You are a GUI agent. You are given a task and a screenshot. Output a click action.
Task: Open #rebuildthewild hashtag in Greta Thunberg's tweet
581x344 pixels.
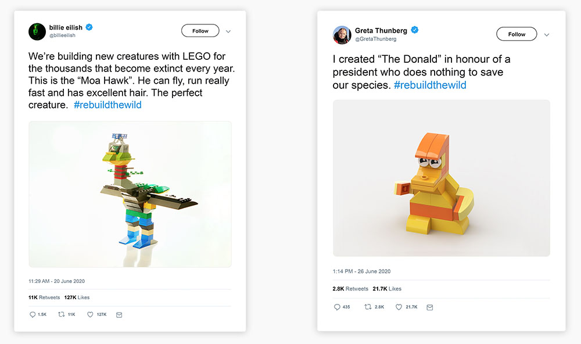430,85
